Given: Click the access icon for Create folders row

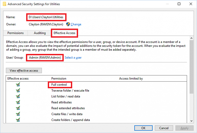Looking at the screenshot, I should [x=18, y=120].
